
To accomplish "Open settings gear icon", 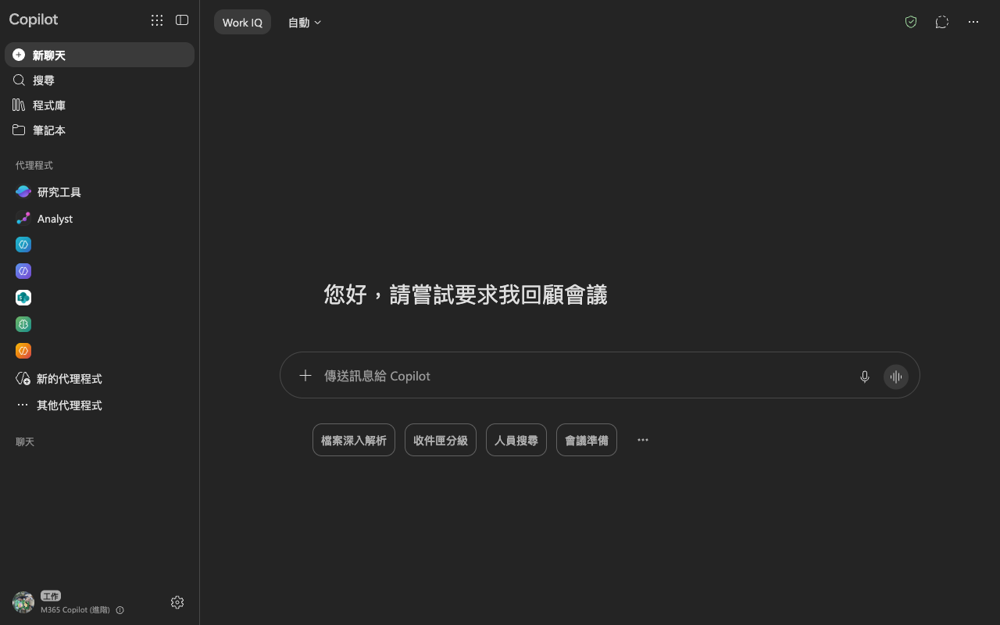I will click(177, 602).
